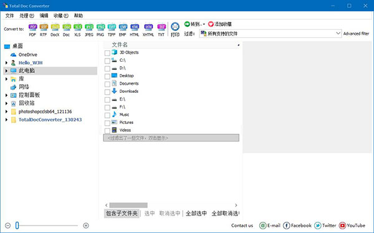374x233 pixels.
Task: Click the filtered files notice row
Action: [171, 138]
